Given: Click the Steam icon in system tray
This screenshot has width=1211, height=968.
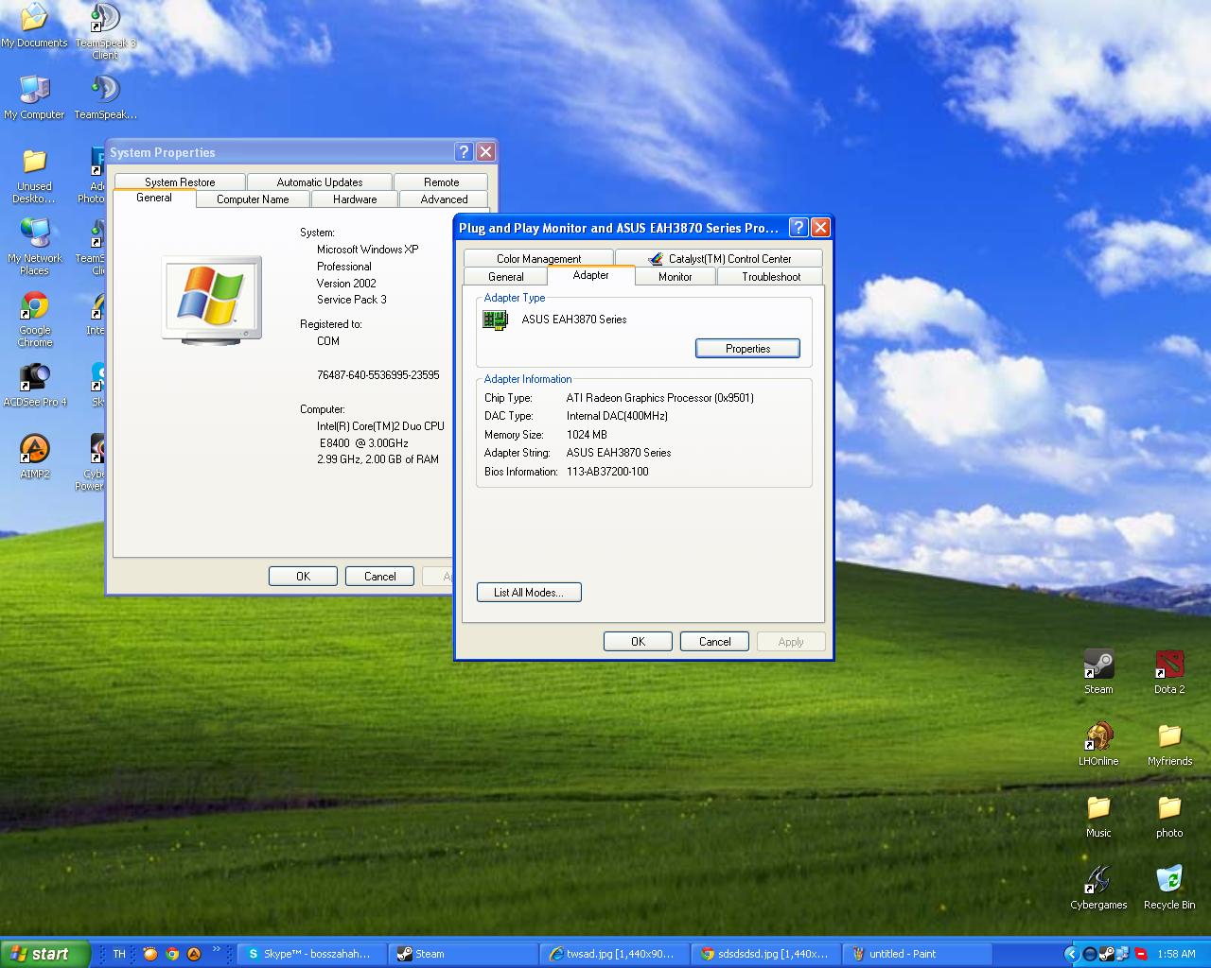Looking at the screenshot, I should pos(1106,954).
